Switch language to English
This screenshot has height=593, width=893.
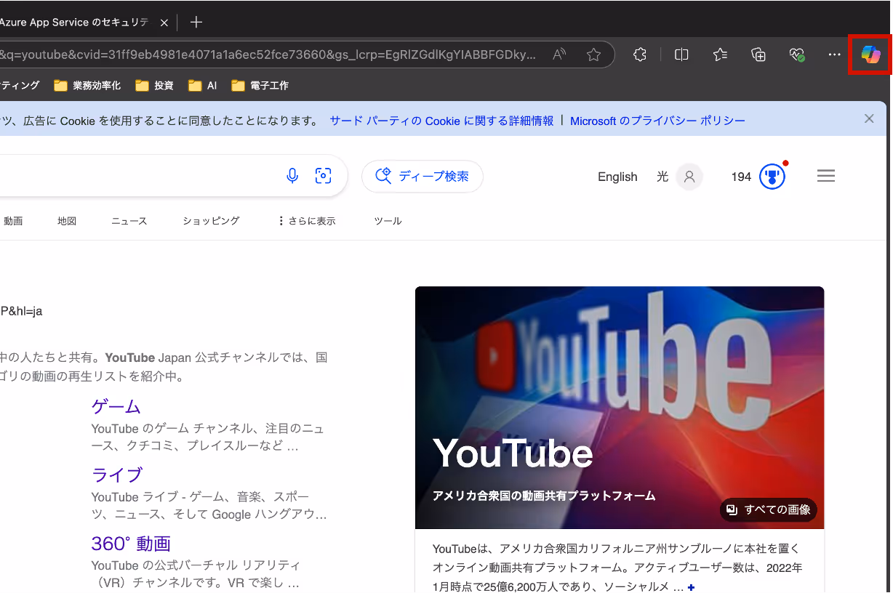(x=617, y=177)
